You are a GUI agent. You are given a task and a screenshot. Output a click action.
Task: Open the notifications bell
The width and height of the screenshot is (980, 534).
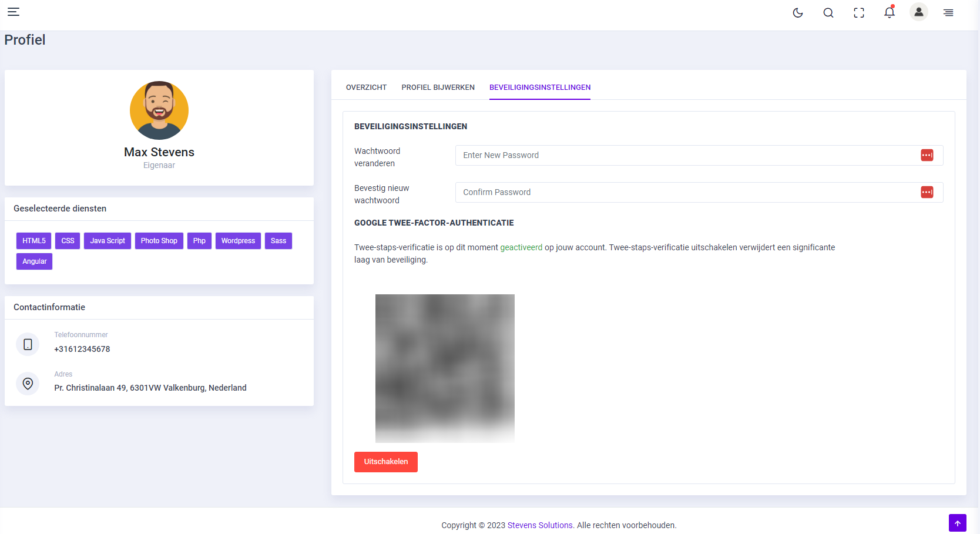(x=890, y=13)
